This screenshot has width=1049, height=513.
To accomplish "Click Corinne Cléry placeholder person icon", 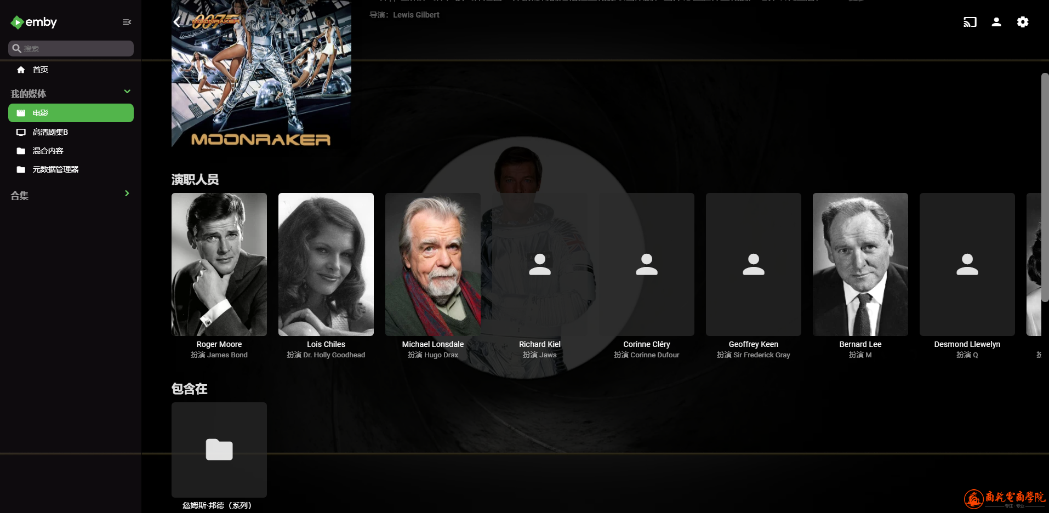I will 647,264.
